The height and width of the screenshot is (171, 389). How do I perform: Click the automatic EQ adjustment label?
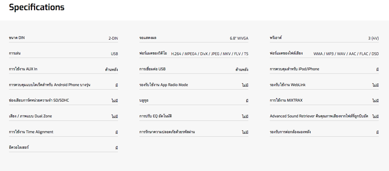tap(155, 116)
